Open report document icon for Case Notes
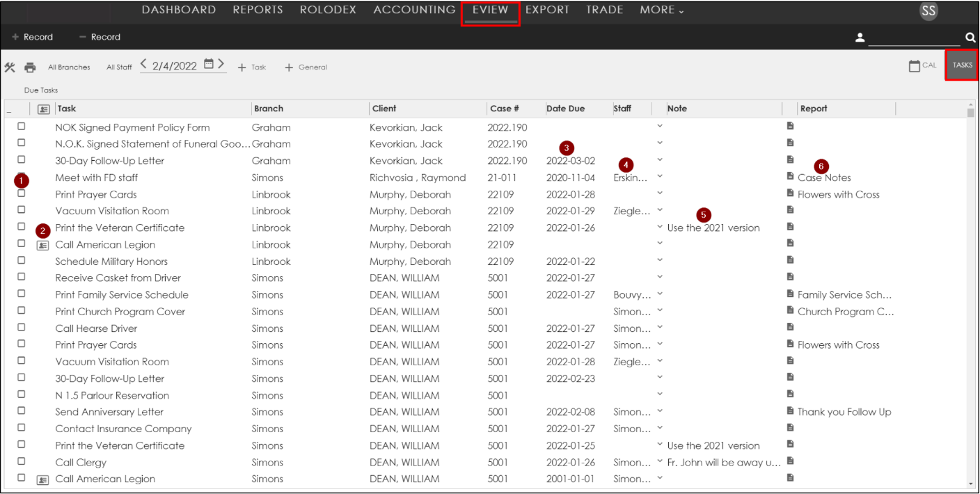980x494 pixels. pos(790,176)
